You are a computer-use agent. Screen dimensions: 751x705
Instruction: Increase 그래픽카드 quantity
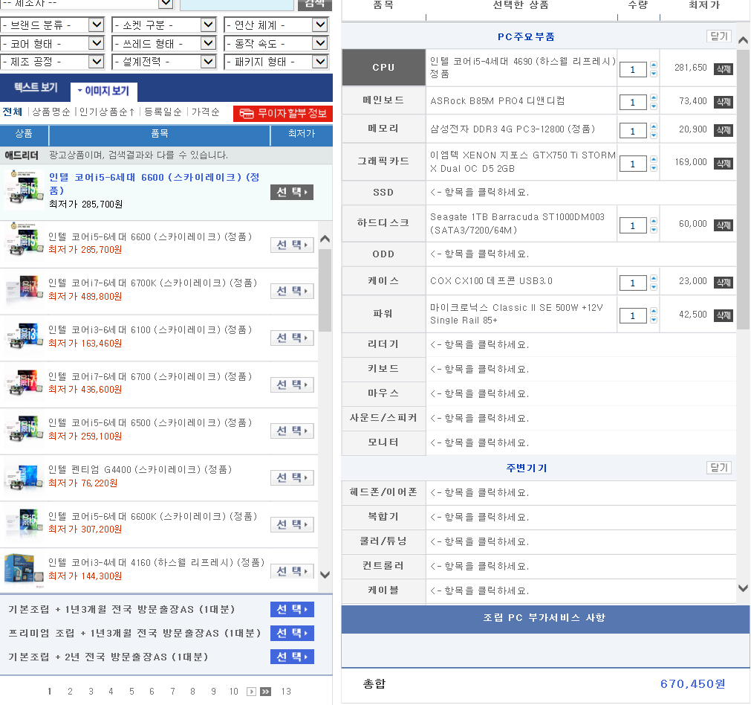pyautogui.click(x=654, y=159)
